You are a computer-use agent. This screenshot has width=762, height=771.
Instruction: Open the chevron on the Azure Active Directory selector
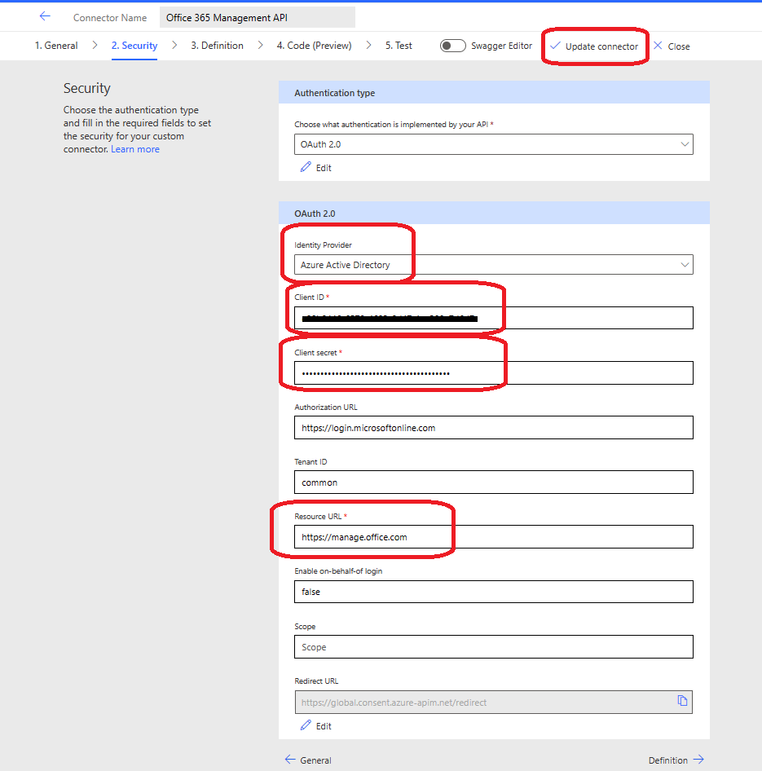point(685,264)
